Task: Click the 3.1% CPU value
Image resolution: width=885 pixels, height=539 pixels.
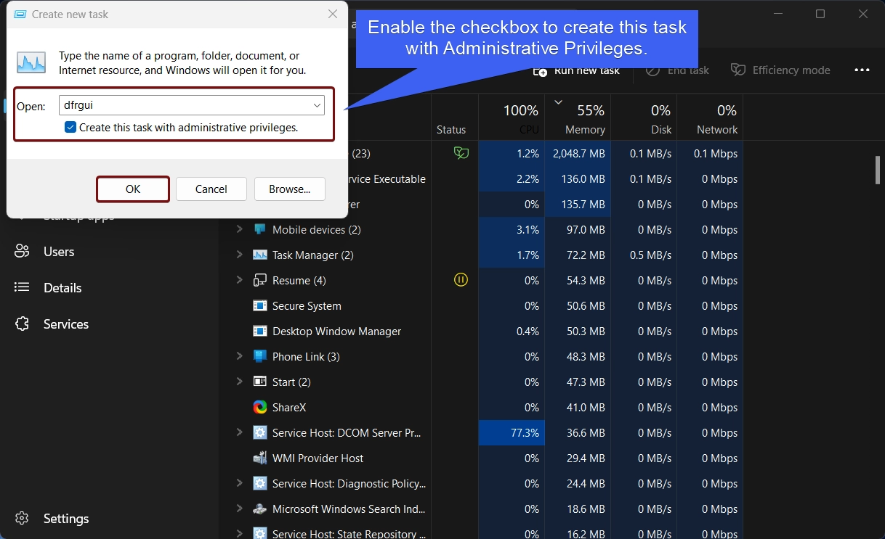Action: [528, 230]
